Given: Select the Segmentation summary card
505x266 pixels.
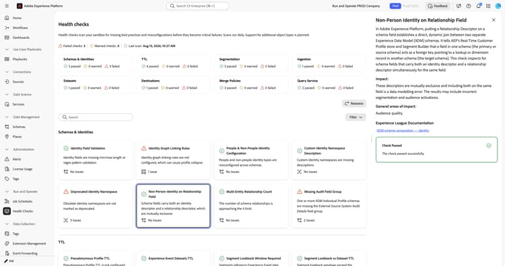Looking at the screenshot, I should point(251,63).
